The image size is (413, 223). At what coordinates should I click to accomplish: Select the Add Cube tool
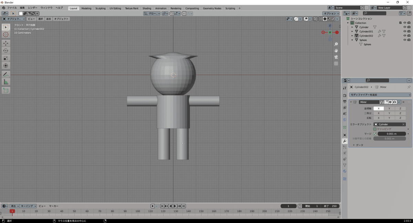tap(6, 90)
